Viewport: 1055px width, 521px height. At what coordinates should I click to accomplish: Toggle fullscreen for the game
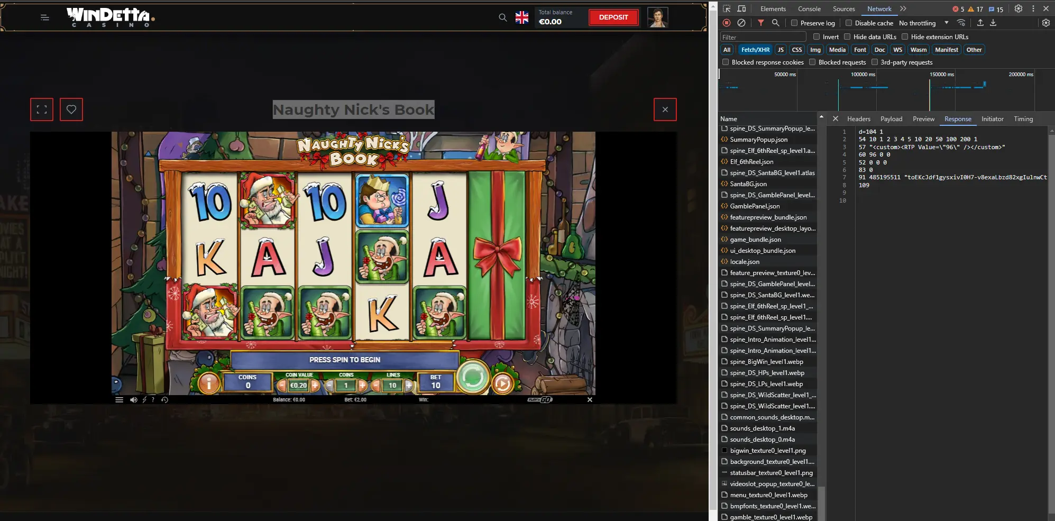coord(42,109)
